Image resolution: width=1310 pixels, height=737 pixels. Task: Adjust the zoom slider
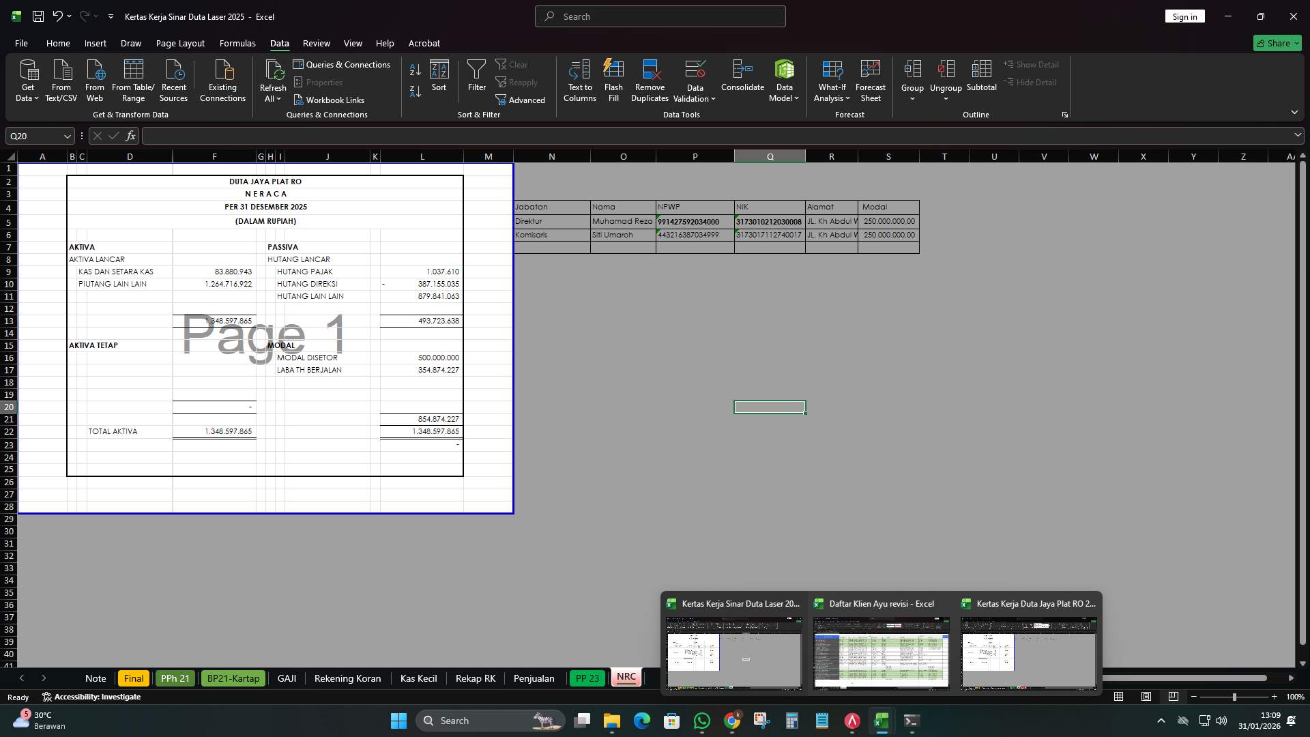(x=1234, y=697)
